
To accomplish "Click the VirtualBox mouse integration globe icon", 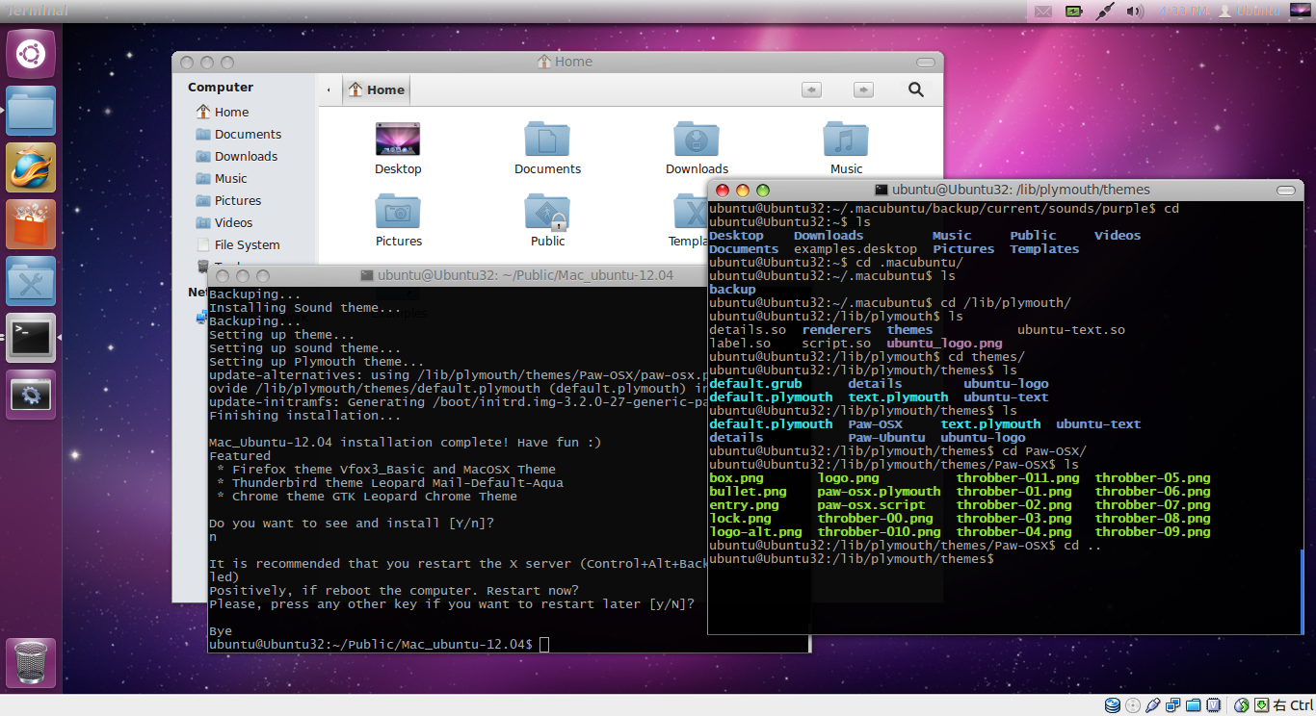I will coord(1241,705).
